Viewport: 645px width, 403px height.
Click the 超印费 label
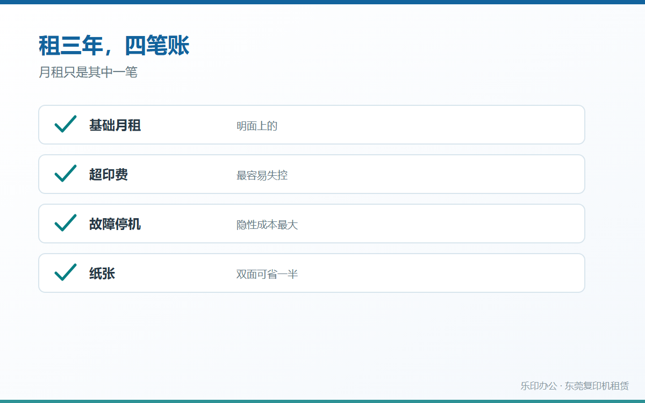[x=109, y=175]
